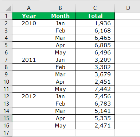Select the May cell in row 16
This screenshot has height=137, width=140.
[60, 126]
